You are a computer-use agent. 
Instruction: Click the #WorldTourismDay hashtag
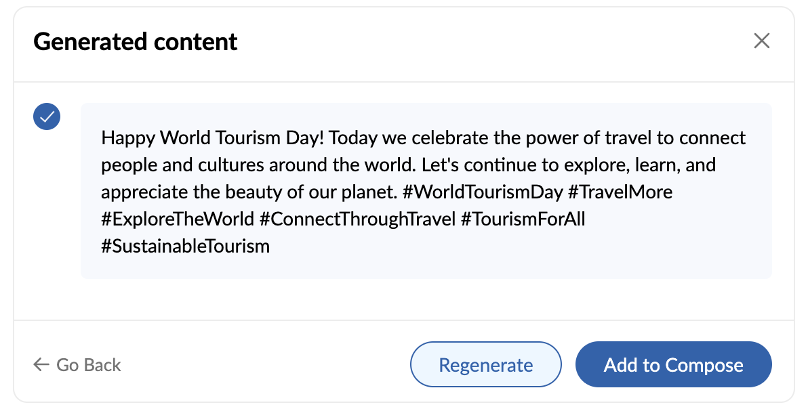coord(483,192)
